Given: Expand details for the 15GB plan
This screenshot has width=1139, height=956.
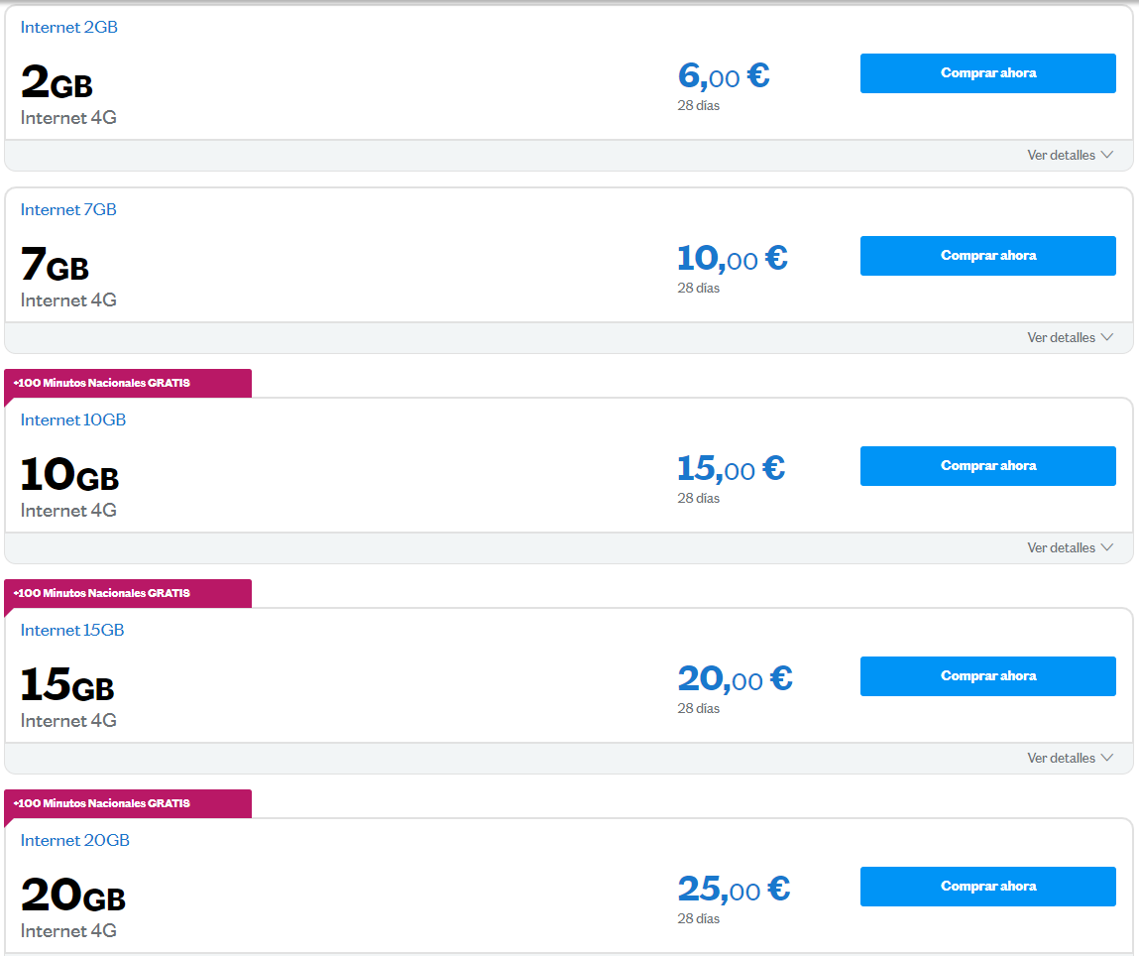Looking at the screenshot, I should coord(1070,759).
